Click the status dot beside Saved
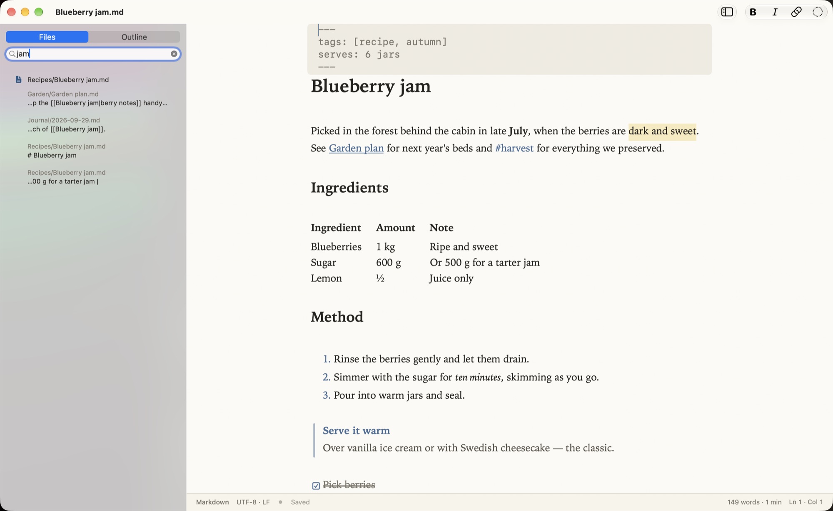833x511 pixels. pyautogui.click(x=280, y=502)
